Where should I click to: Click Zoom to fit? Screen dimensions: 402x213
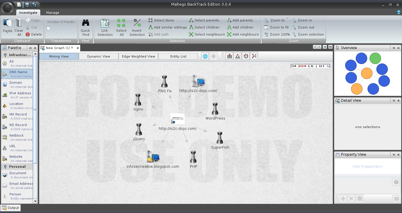point(276,27)
